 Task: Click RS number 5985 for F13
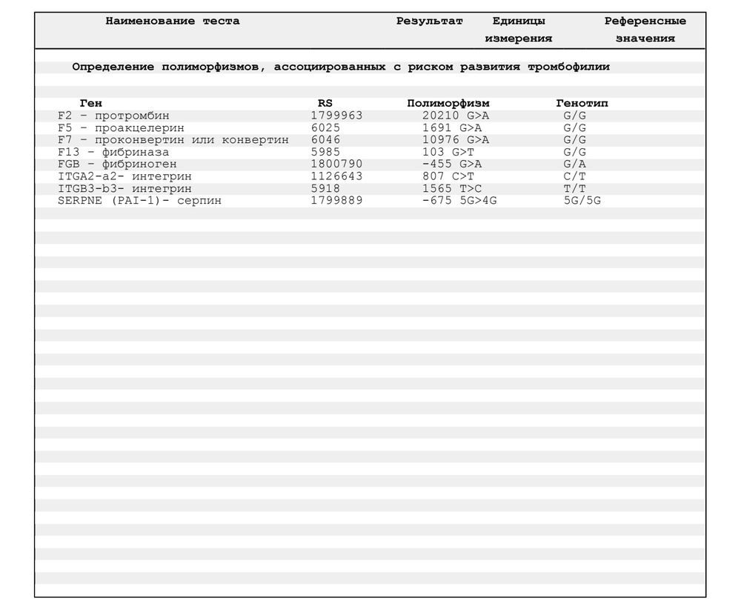[x=325, y=152]
